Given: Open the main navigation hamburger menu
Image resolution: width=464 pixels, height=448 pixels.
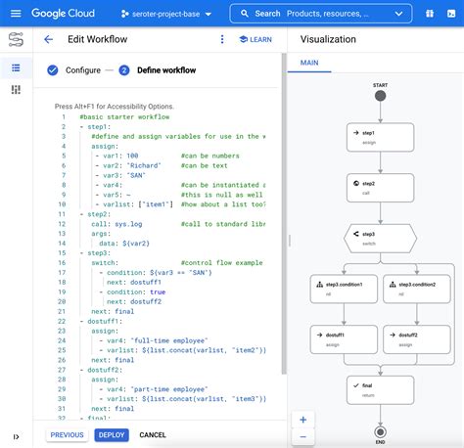Looking at the screenshot, I should [16, 14].
